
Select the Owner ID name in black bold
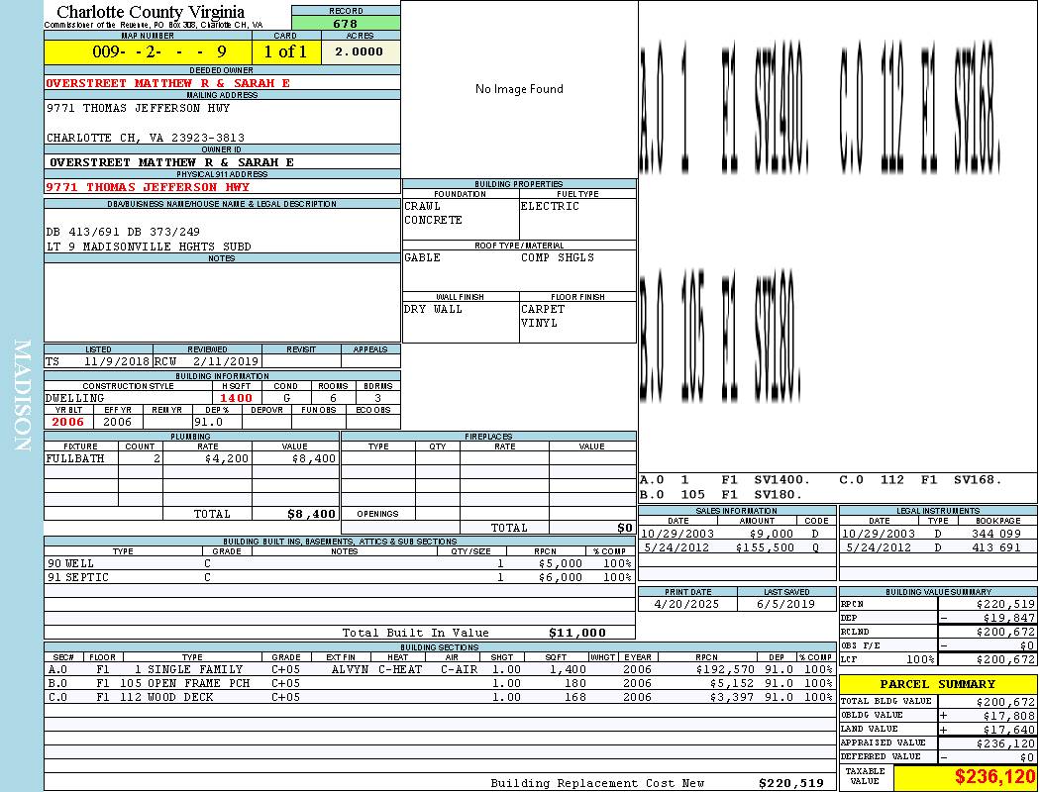tap(171, 161)
